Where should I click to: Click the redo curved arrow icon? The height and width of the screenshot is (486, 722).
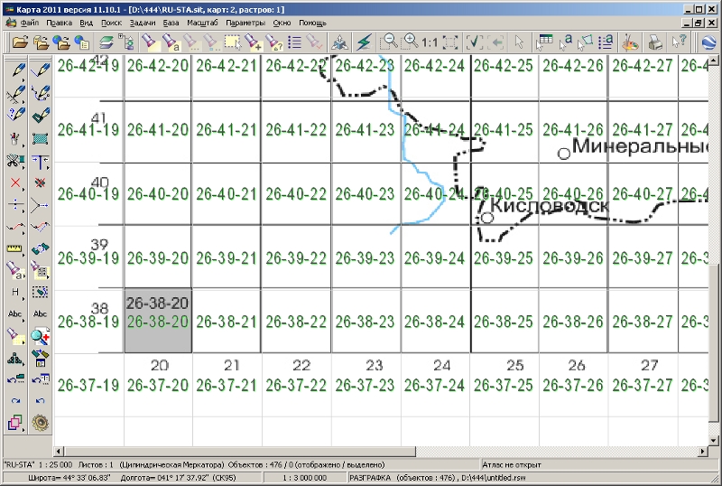point(16,401)
